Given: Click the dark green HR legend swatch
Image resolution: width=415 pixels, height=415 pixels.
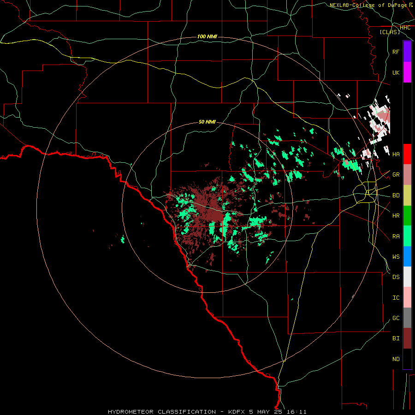Looking at the screenshot, I should point(407,216).
